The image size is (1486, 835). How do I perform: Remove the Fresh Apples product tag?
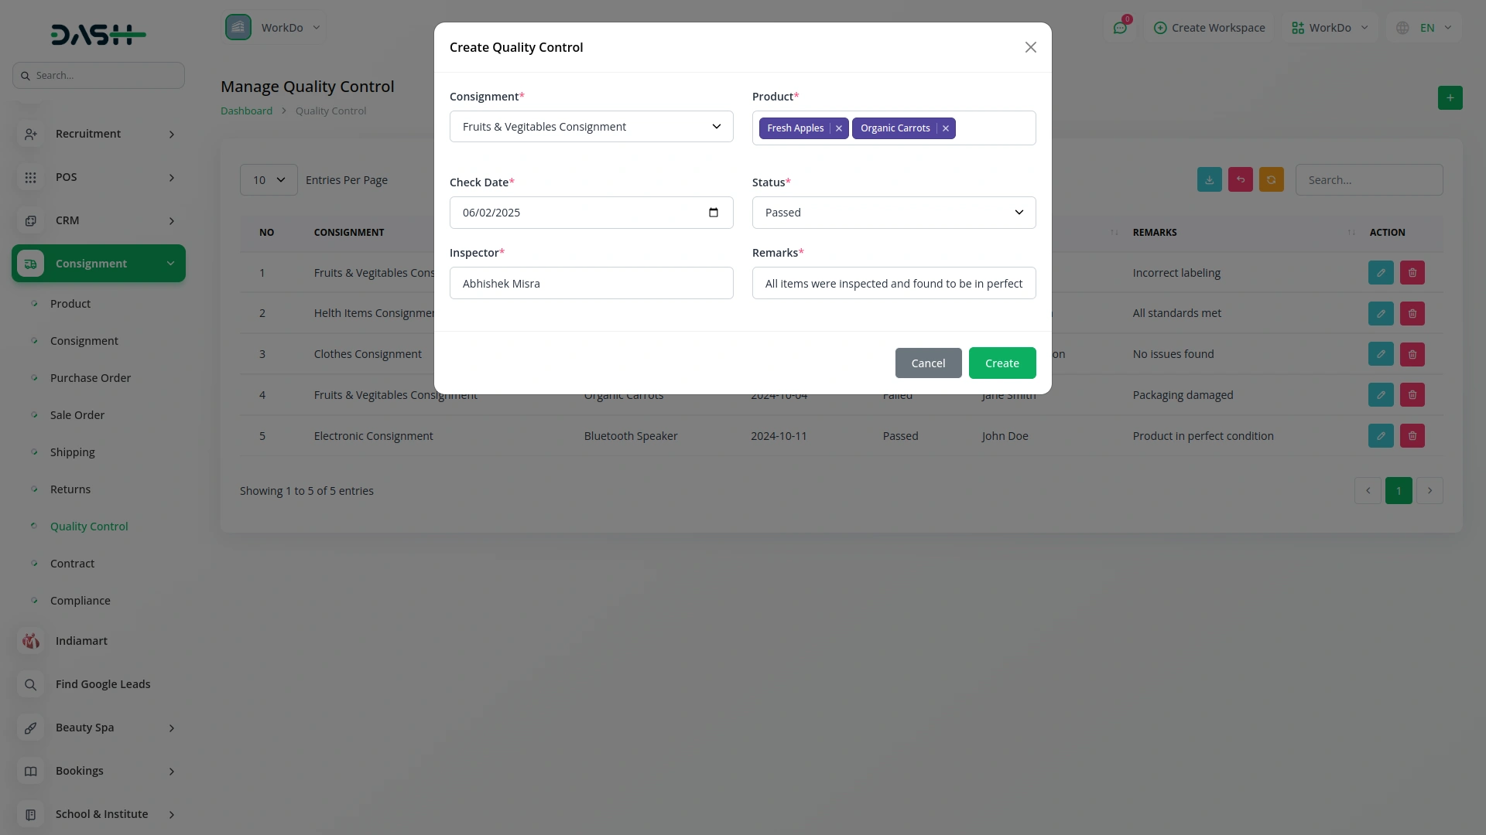pyautogui.click(x=839, y=128)
